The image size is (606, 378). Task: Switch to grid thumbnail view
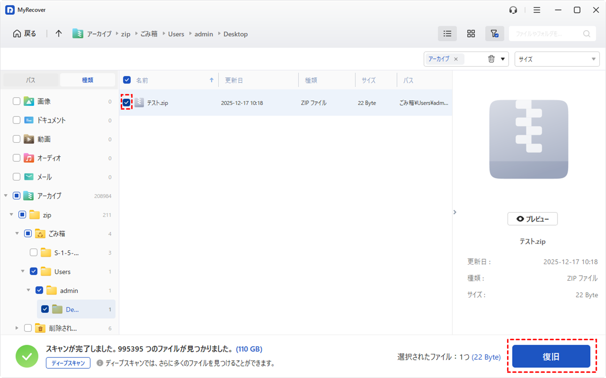click(471, 34)
